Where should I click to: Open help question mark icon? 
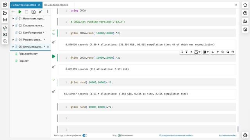click(245, 13)
